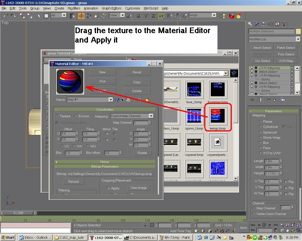Select the Vertex Color Channel option
This screenshot has height=241, width=302.
pos(254,214)
